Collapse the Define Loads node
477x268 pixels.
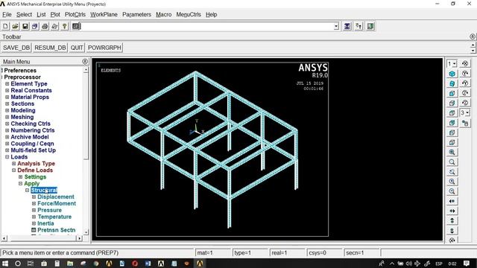coord(13,170)
